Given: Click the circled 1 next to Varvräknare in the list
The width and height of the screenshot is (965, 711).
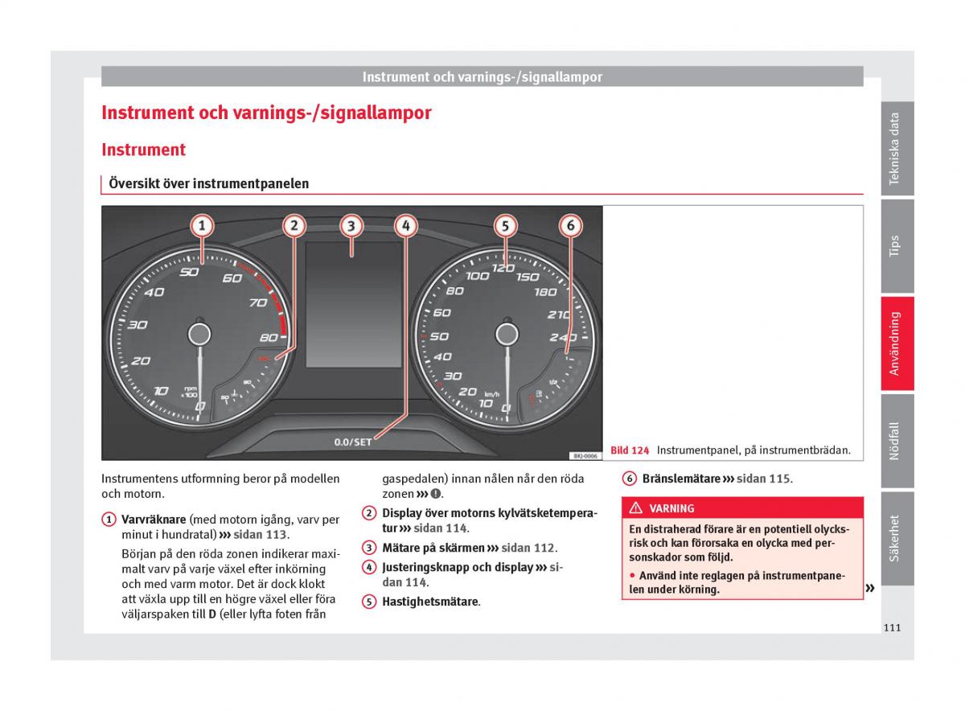Looking at the screenshot, I should pos(109,520).
